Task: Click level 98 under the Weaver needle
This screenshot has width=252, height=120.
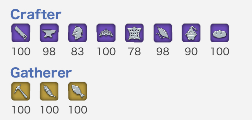Action: (x=163, y=52)
